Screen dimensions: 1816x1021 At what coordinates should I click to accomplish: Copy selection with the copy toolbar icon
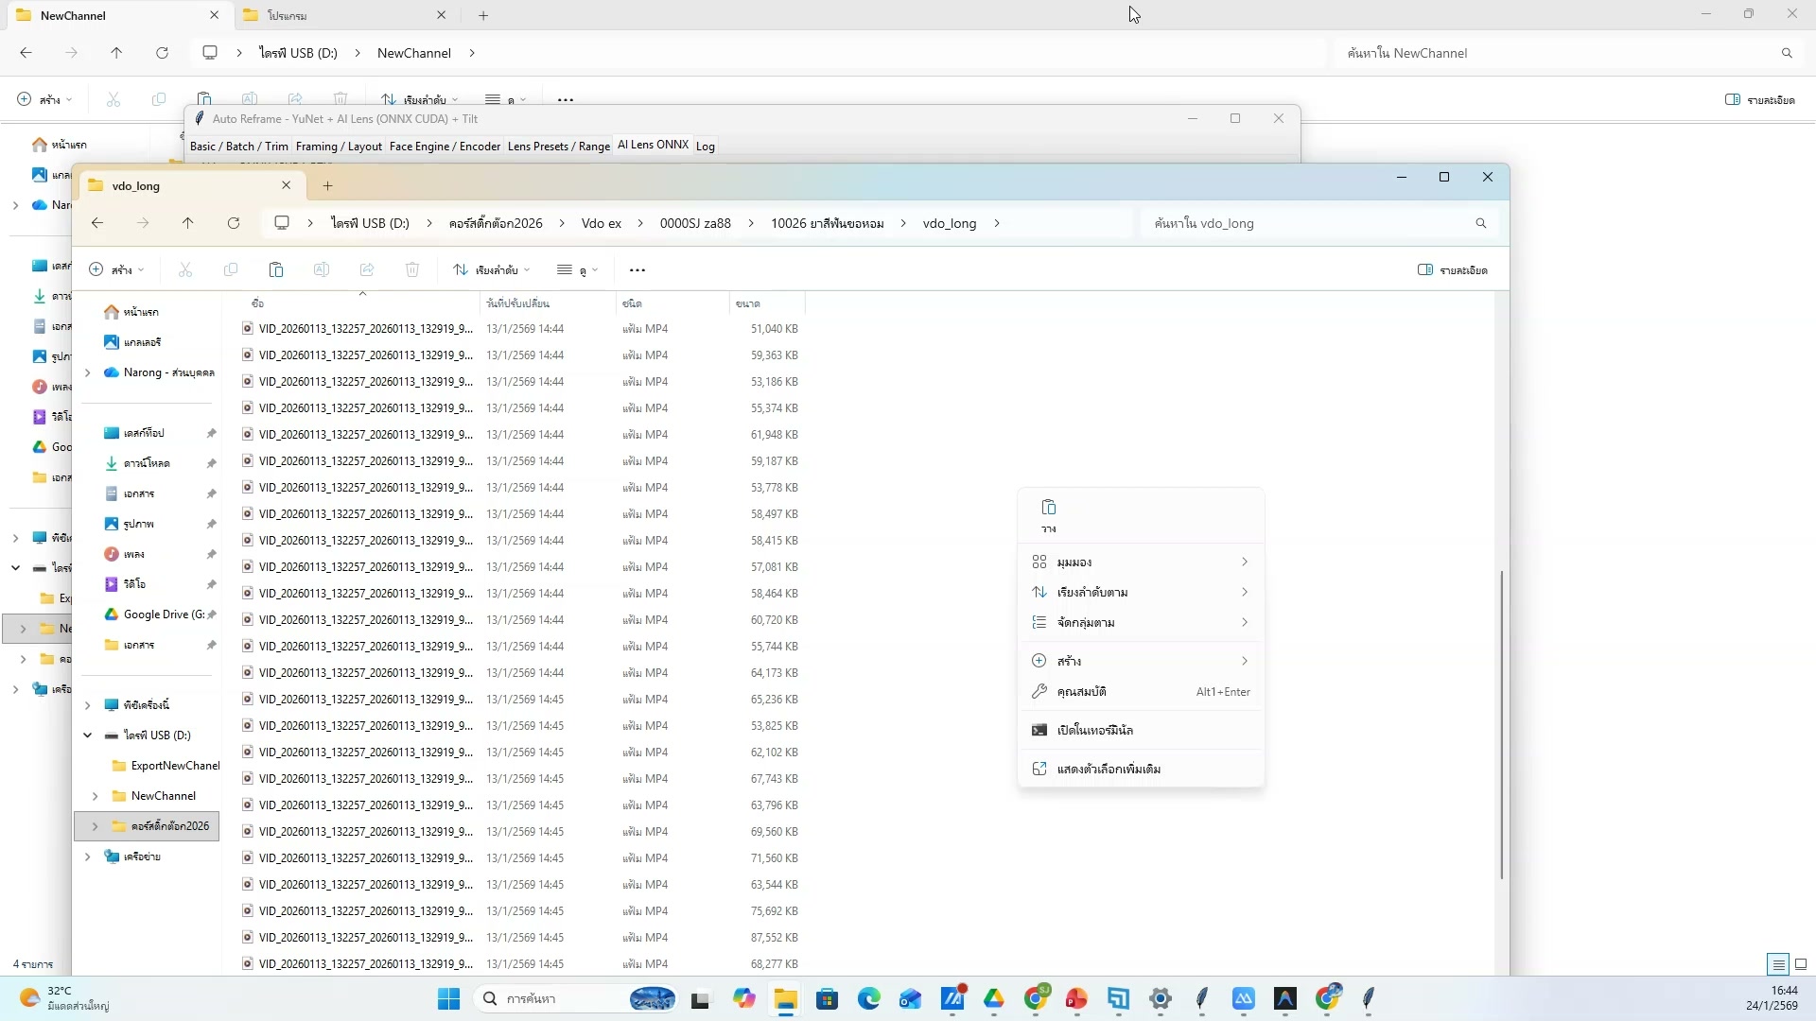[x=231, y=269]
